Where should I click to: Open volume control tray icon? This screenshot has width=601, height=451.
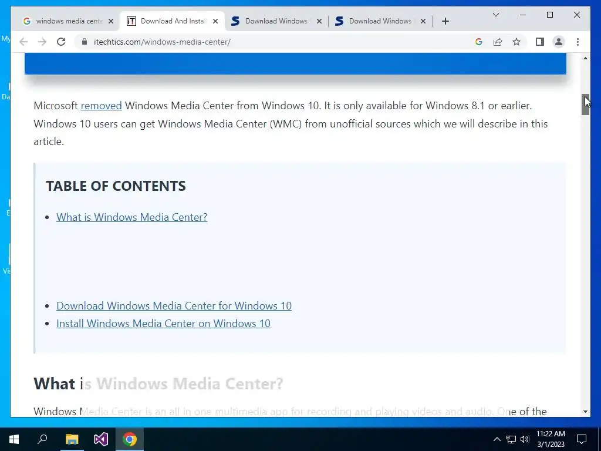click(x=525, y=439)
